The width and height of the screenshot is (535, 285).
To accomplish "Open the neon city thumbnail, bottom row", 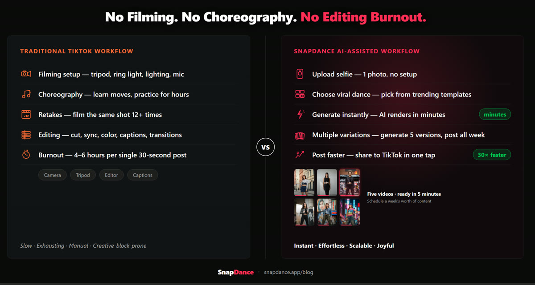I will (350, 212).
